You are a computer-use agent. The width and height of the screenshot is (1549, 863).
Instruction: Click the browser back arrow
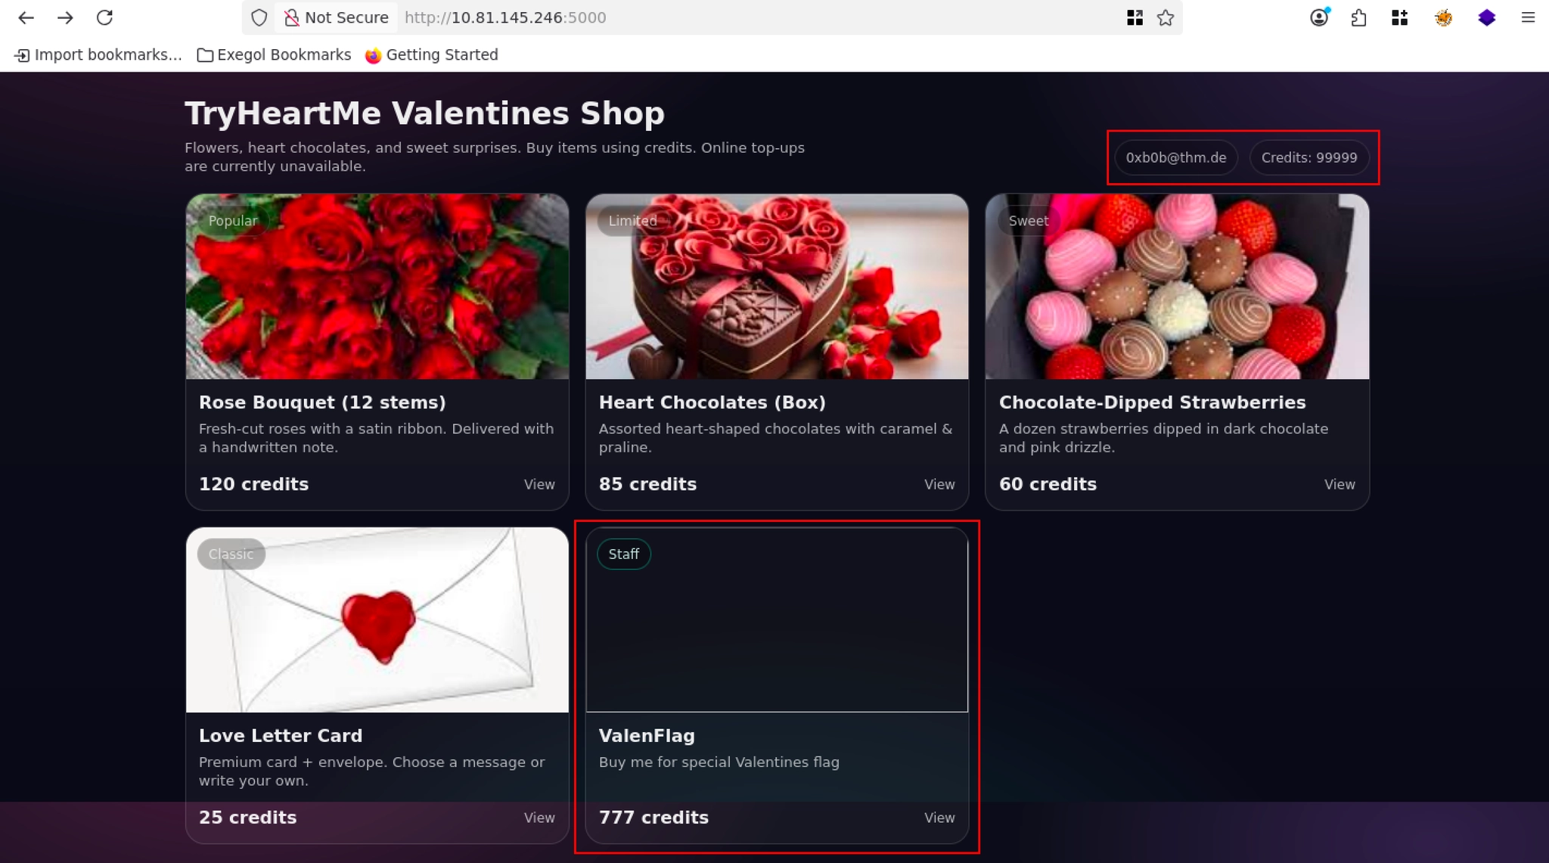[26, 17]
